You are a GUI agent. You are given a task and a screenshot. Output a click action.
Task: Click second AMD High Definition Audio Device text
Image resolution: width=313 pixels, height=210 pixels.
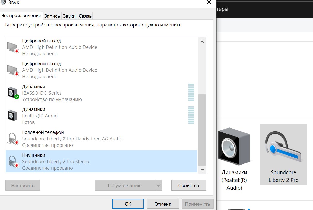60,70
